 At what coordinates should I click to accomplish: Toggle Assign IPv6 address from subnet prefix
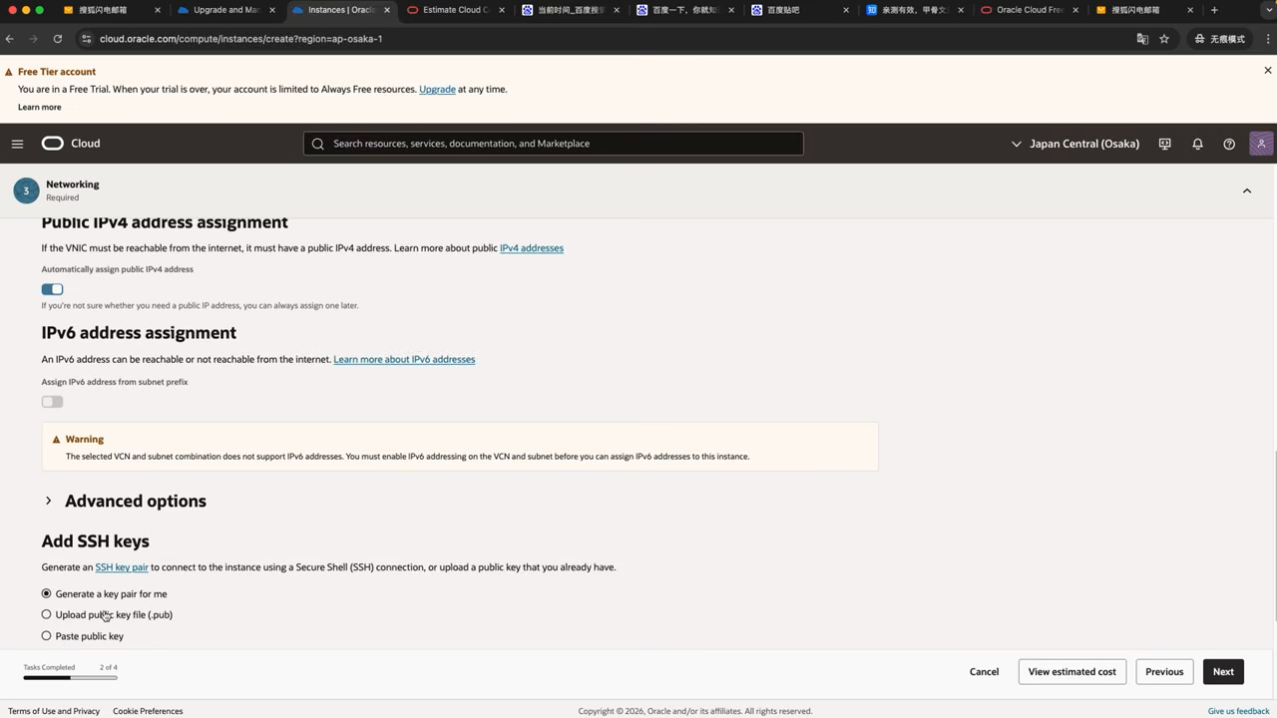52,402
